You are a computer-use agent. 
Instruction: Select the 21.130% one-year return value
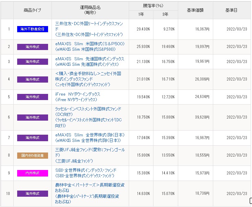pyautogui.click(x=144, y=61)
